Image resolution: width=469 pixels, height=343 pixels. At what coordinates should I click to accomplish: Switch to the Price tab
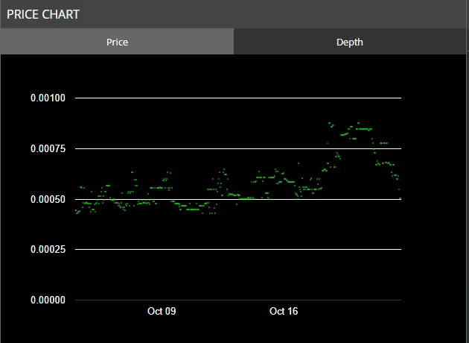[117, 42]
